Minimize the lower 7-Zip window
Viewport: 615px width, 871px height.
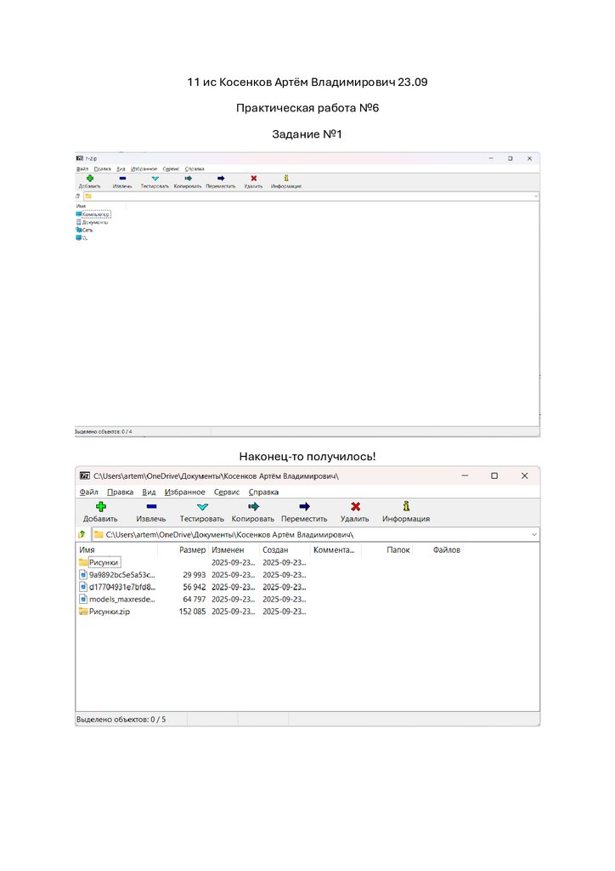(465, 476)
